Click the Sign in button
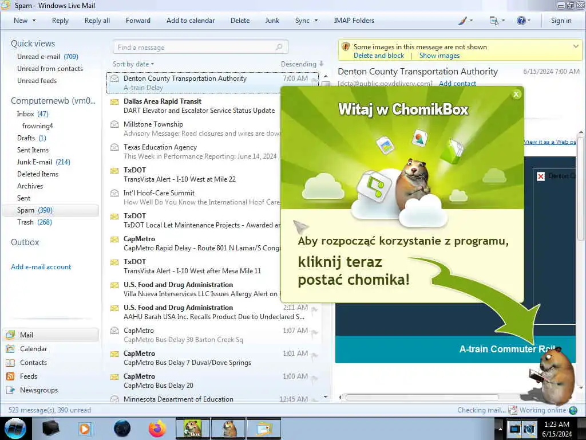 [561, 21]
